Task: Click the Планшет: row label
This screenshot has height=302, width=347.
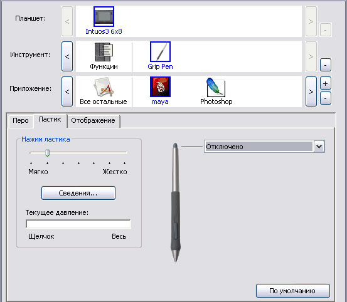Action: pyautogui.click(x=30, y=18)
